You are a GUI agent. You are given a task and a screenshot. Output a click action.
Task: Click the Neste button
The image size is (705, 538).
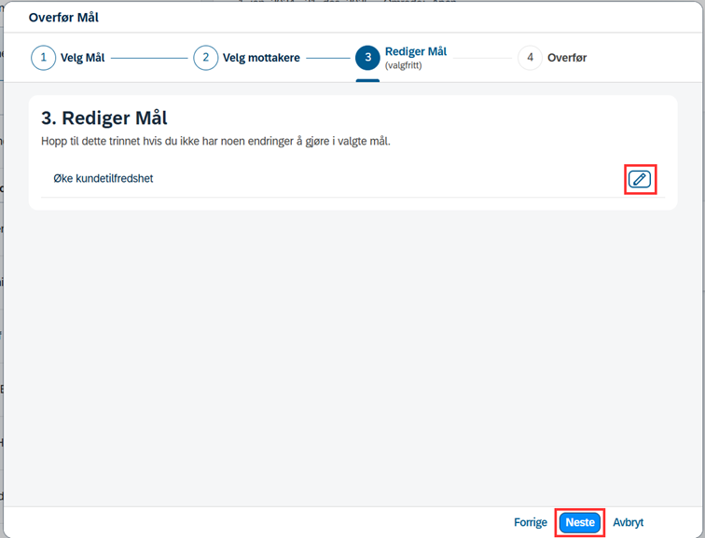coord(580,522)
